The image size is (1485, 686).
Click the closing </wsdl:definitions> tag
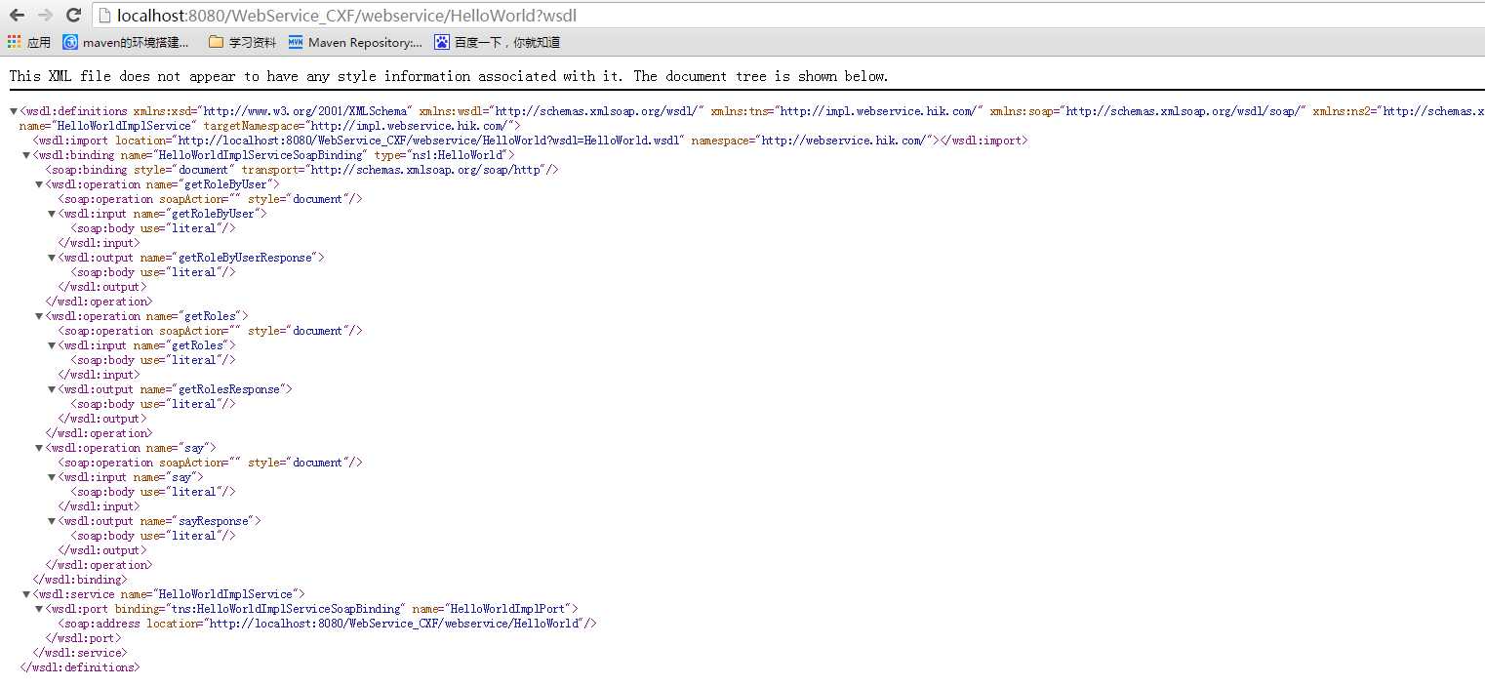[80, 667]
